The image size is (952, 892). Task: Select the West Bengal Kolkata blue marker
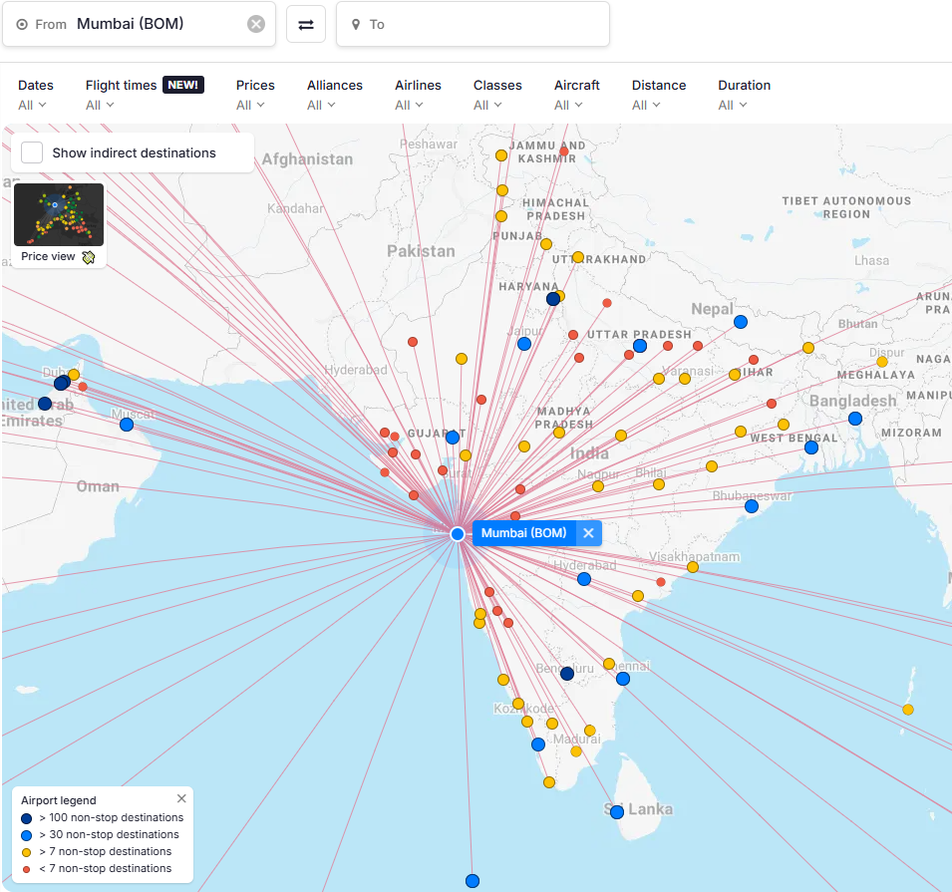click(x=811, y=447)
